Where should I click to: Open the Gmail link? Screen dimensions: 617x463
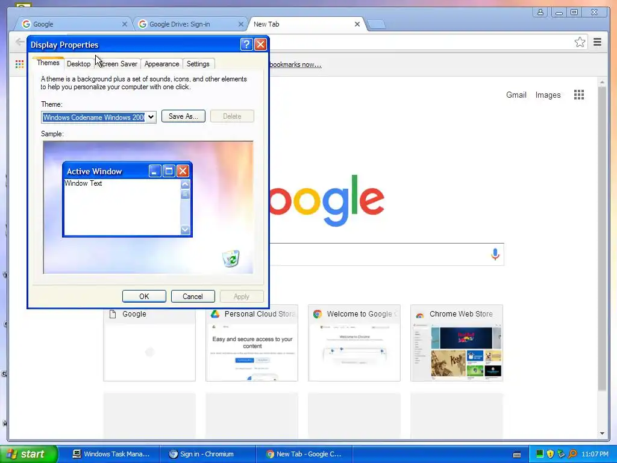pos(516,95)
